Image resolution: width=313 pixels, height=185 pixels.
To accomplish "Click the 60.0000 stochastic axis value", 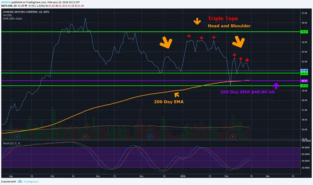I will (x=306, y=154).
